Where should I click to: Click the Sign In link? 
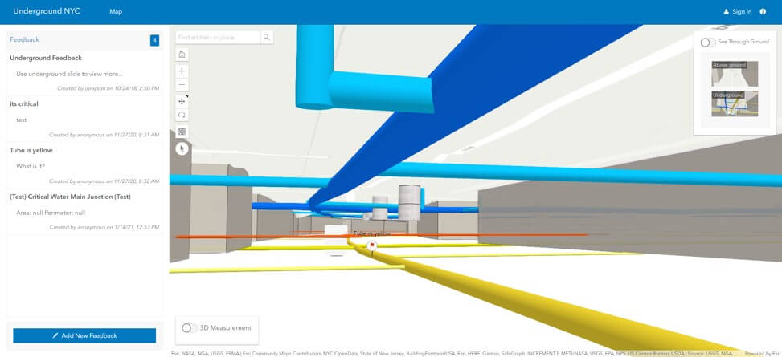coord(738,12)
